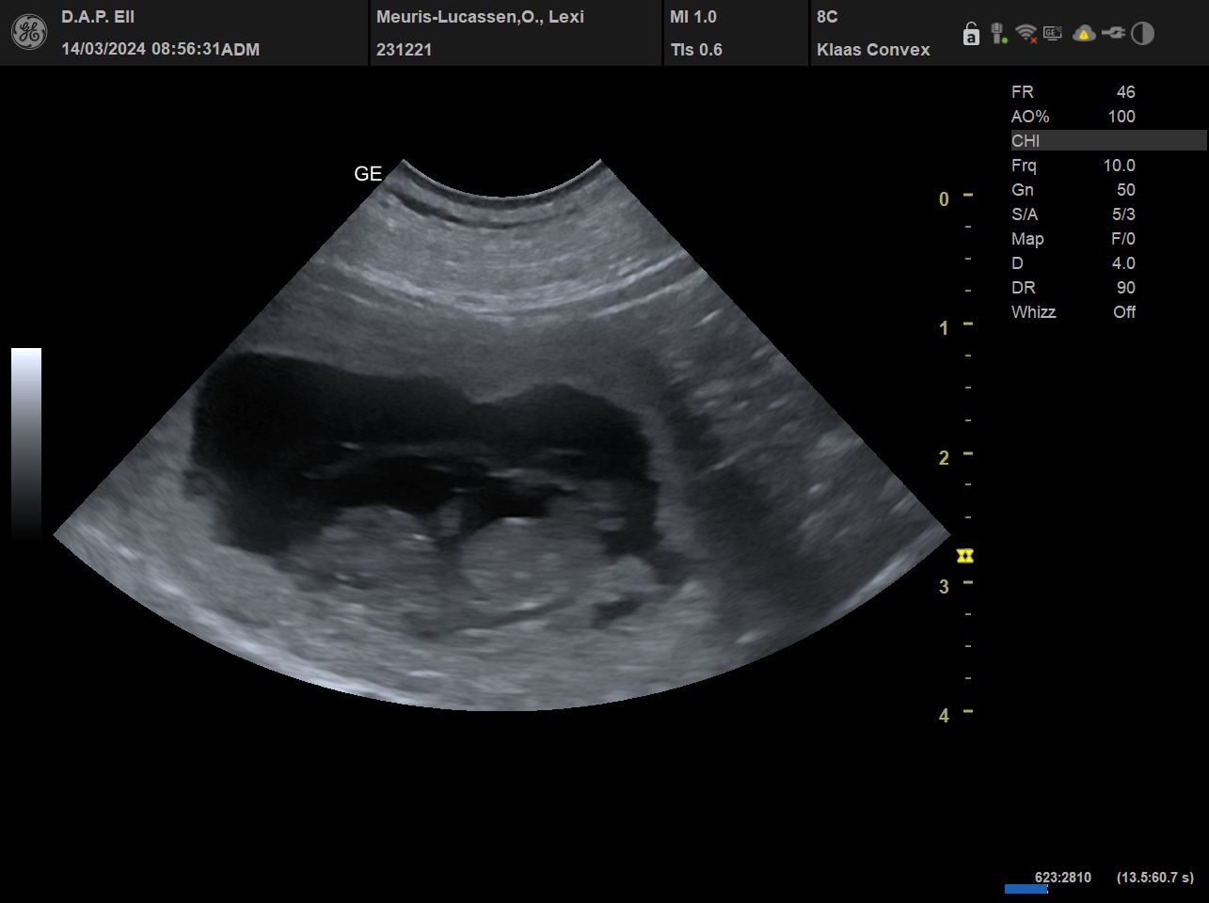Image resolution: width=1209 pixels, height=903 pixels.
Task: Check the probe connection status icon
Action: pos(998,34)
